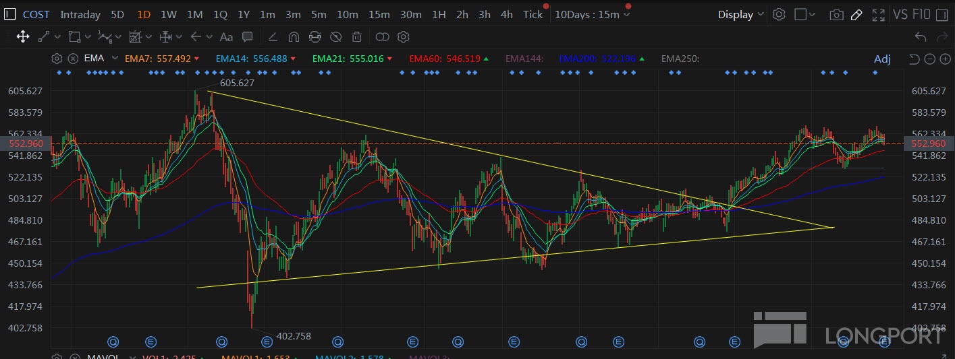Screen dimensions: 955x359
Task: Click the pencil drawing tools icon
Action: click(856, 14)
